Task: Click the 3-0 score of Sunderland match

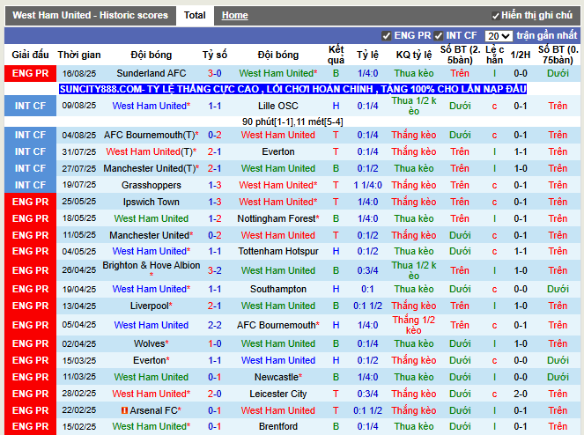Action: point(215,73)
